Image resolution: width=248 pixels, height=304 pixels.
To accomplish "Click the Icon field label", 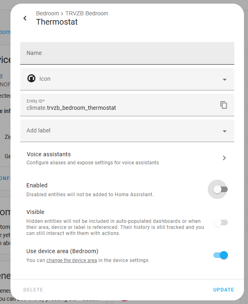I will [45, 79].
